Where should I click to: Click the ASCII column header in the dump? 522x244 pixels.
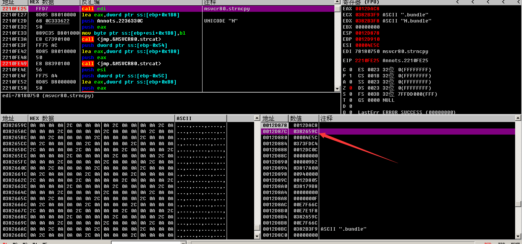point(184,119)
